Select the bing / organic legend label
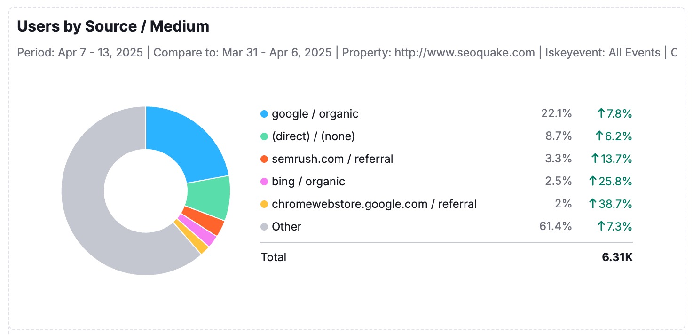Image resolution: width=693 pixels, height=335 pixels. click(x=308, y=182)
